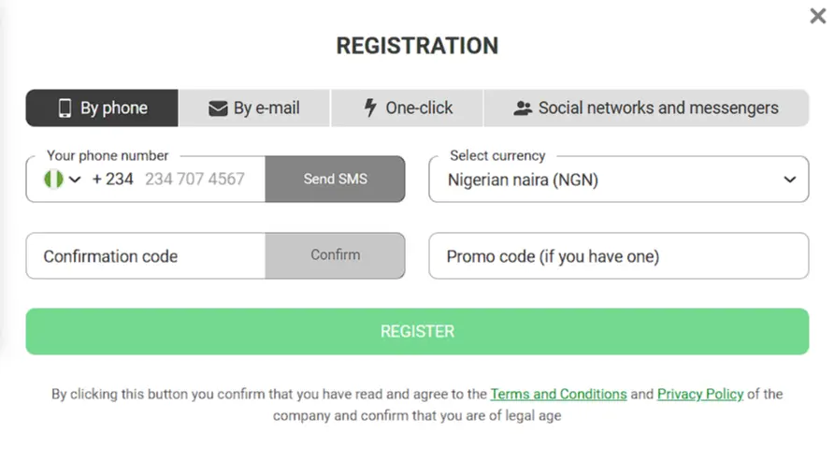Click the envelope icon on By e-mail tab
Image resolution: width=834 pixels, height=462 pixels.
point(218,108)
